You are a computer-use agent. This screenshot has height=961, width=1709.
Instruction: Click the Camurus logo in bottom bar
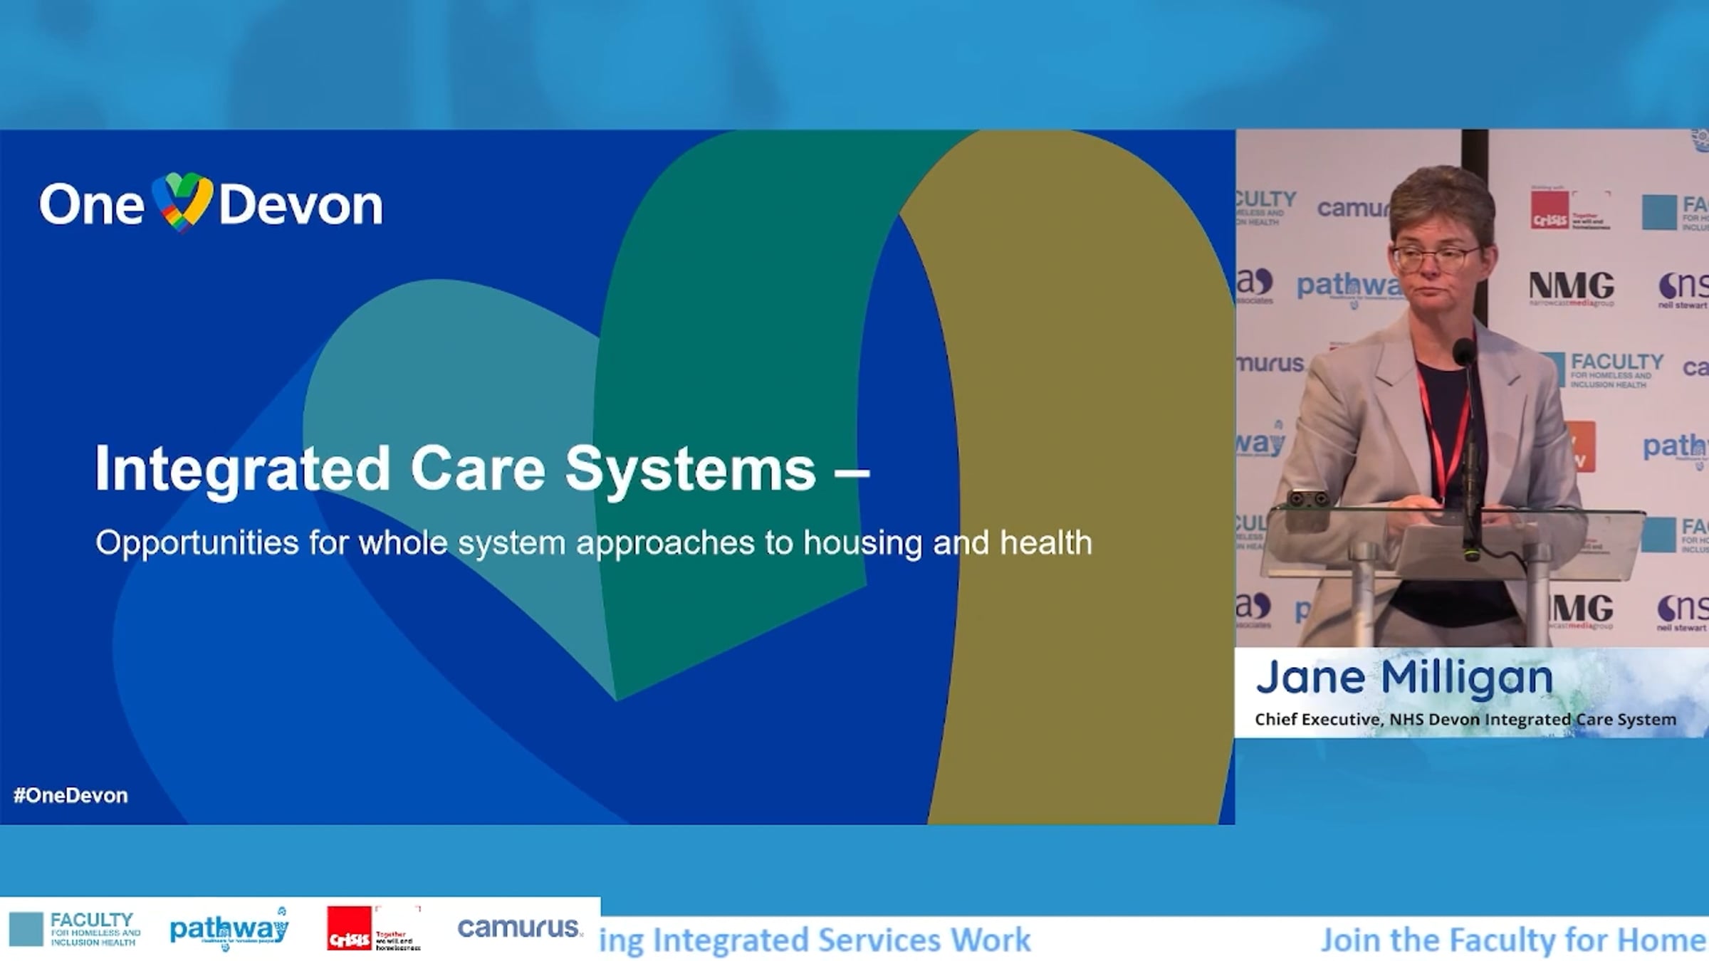pos(519,928)
